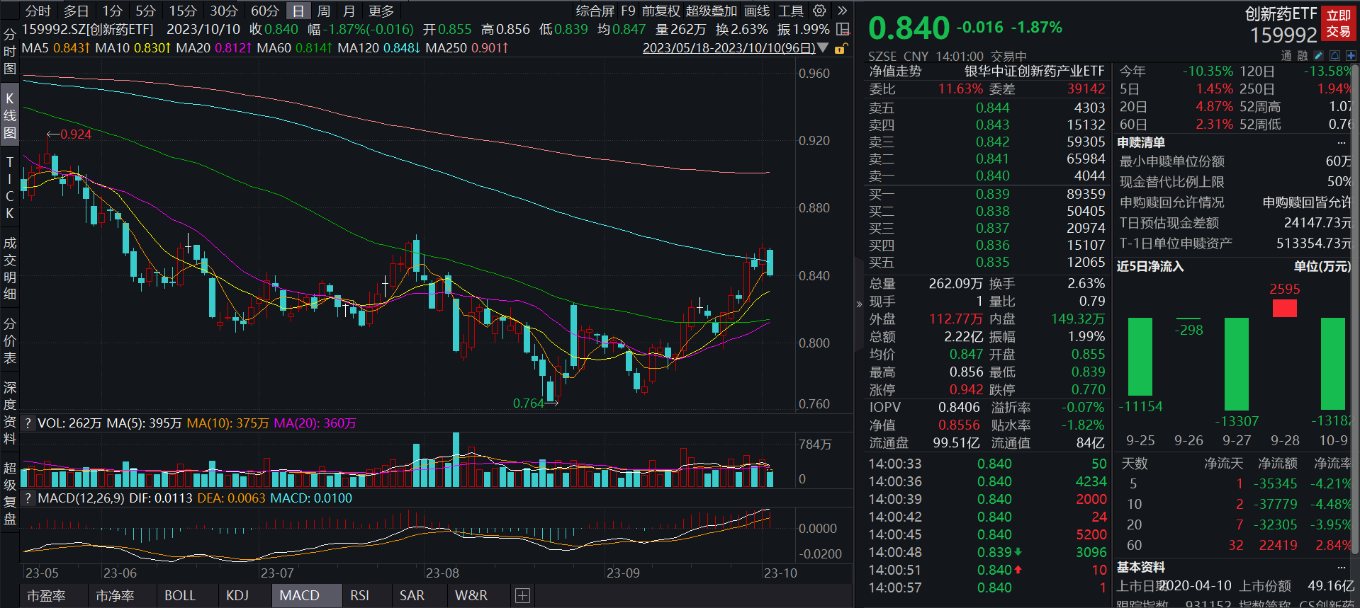1360x608 pixels.
Task: Select the 15分 period
Action: click(183, 11)
